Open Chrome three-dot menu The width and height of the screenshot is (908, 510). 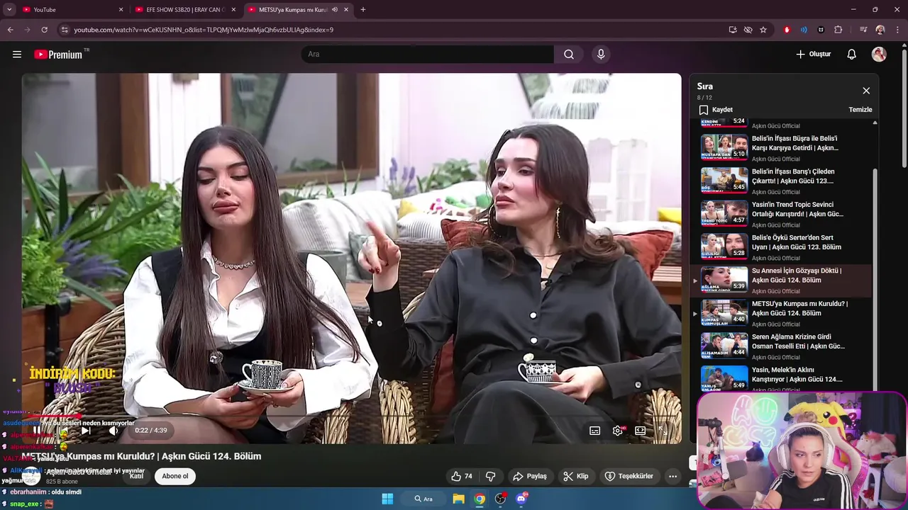tap(897, 30)
